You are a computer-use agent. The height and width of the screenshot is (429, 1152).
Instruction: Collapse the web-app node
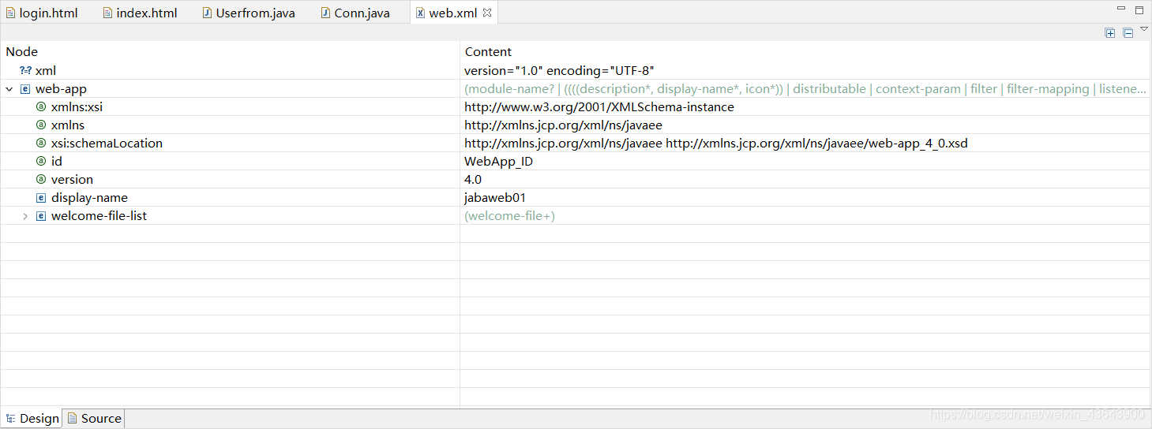pyautogui.click(x=9, y=89)
